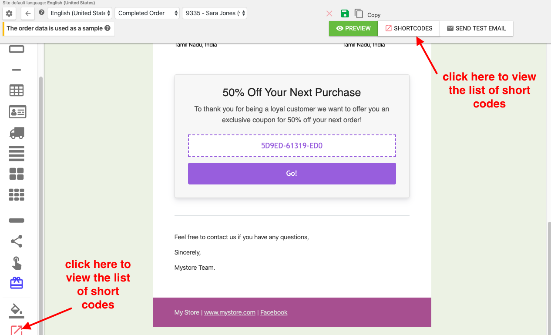
Task: Open the paint bucket style icon
Action: [x=17, y=310]
